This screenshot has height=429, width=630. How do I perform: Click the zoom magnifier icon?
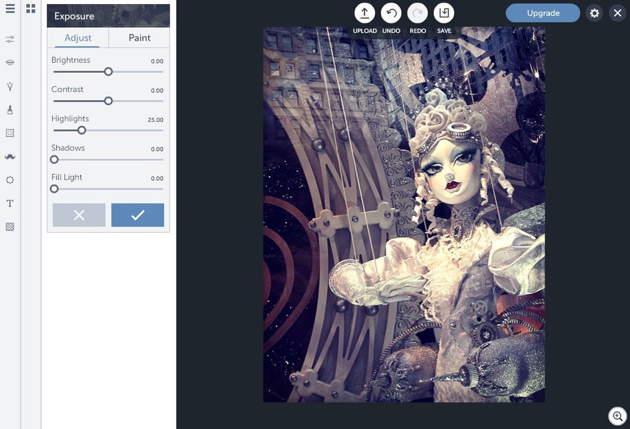pos(617,416)
